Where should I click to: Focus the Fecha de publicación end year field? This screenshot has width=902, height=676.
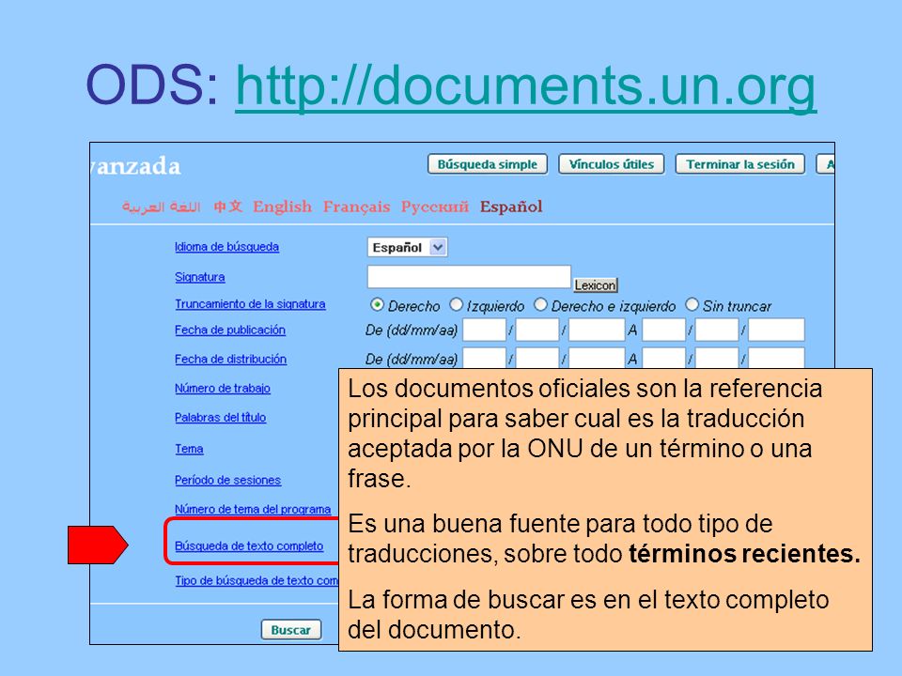point(776,330)
